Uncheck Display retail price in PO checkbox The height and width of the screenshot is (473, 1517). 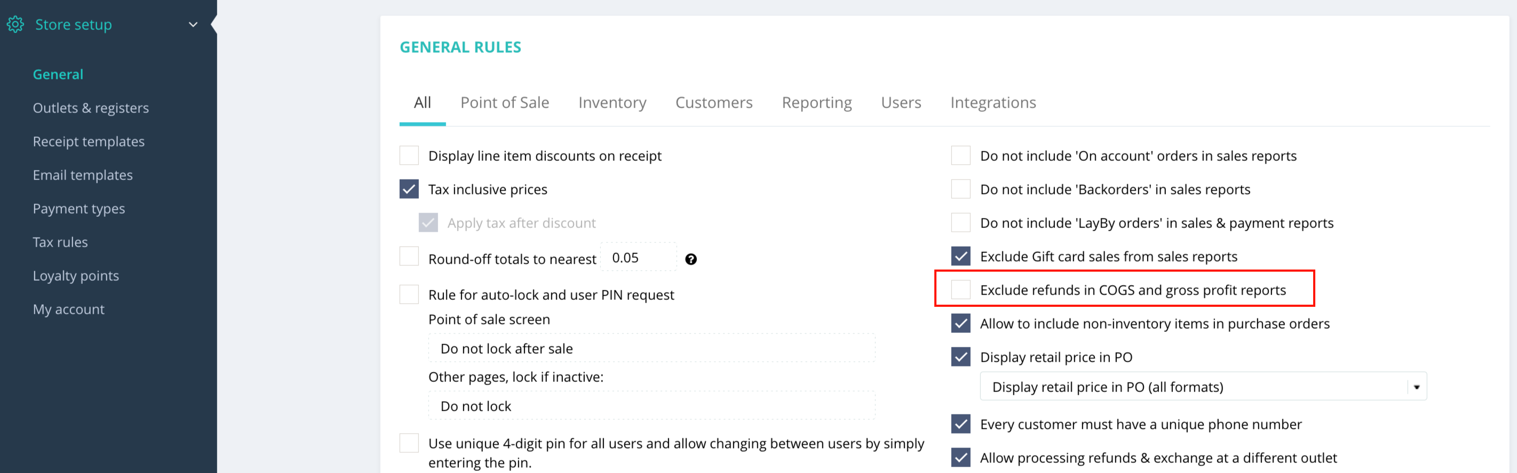pos(960,357)
